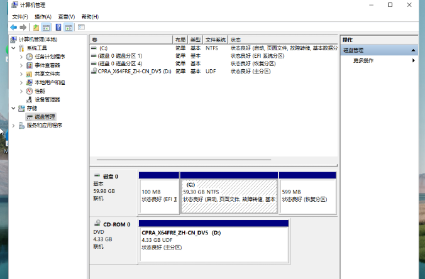Viewport: 425px width, 279px height.
Task: Expand the 服务和应用程序 node
Action: 13,125
